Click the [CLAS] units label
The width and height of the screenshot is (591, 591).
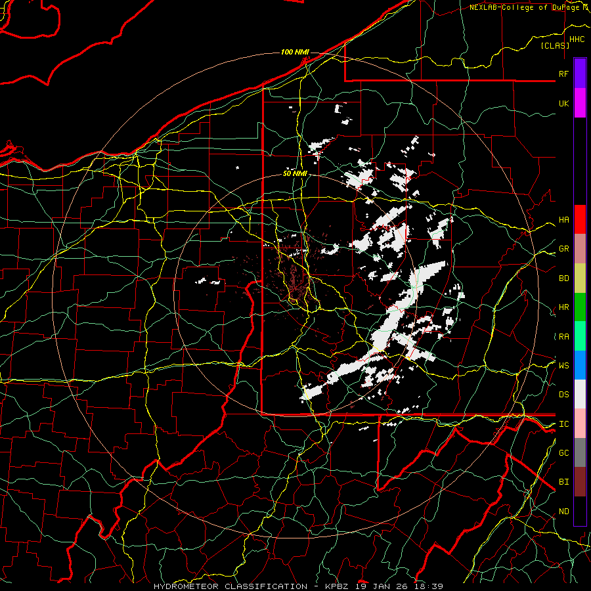(x=555, y=45)
